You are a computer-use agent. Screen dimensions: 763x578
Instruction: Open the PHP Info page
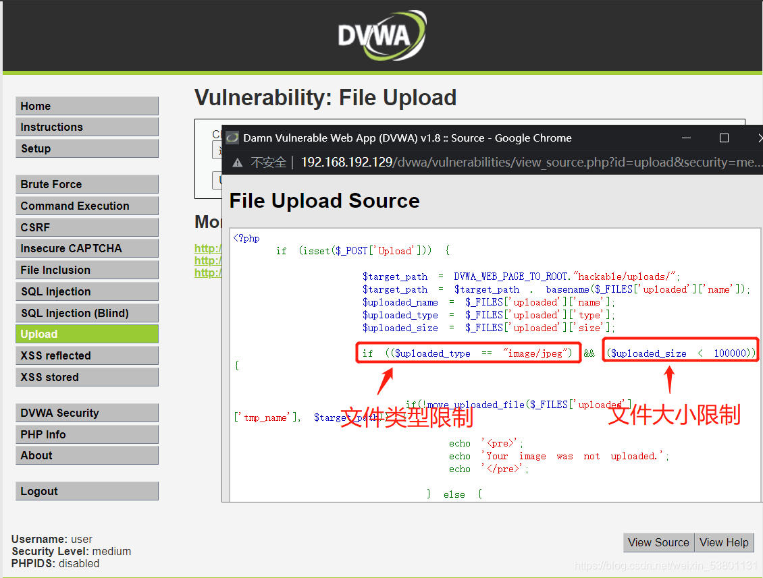pyautogui.click(x=87, y=434)
